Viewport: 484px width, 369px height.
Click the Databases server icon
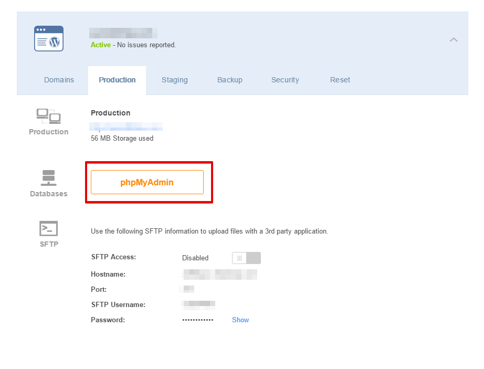(x=48, y=178)
